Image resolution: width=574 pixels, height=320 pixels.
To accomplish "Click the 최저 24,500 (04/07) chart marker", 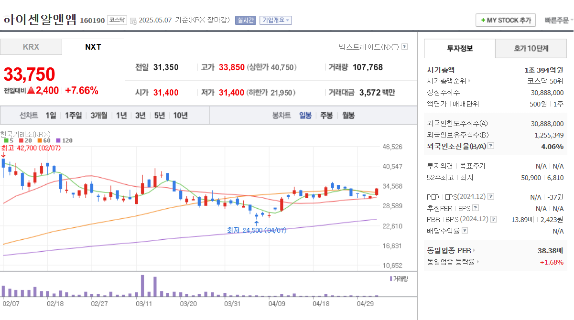I will pyautogui.click(x=258, y=230).
